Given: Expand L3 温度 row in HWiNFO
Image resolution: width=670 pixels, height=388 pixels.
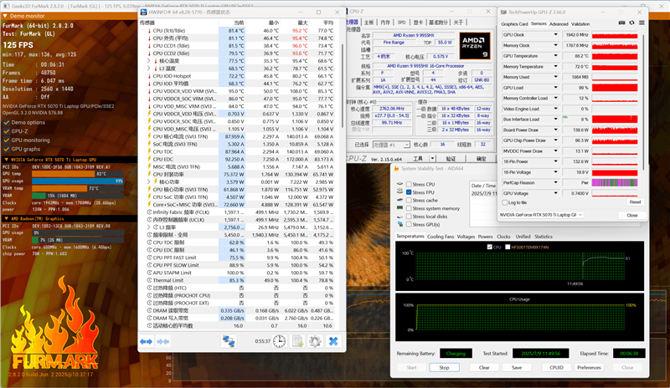Looking at the screenshot, I should pos(149,69).
